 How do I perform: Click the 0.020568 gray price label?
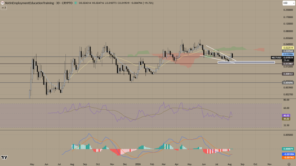tap(288, 51)
